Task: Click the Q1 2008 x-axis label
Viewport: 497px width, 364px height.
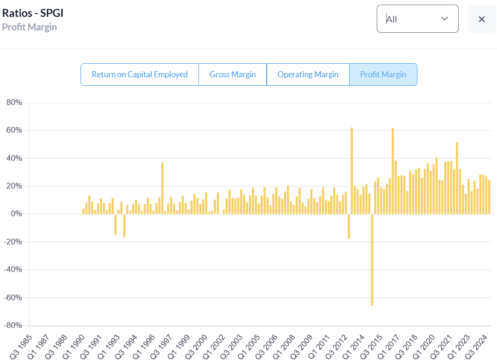Action: pyautogui.click(x=284, y=347)
